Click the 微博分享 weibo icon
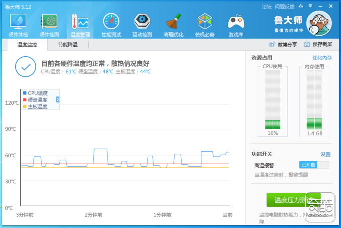This screenshot has width=341, height=228. [272, 44]
